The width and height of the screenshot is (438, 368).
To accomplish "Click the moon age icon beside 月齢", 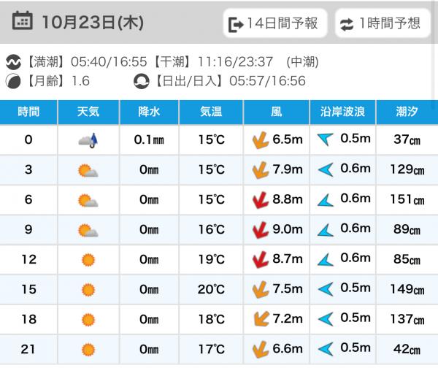I will (x=14, y=81).
